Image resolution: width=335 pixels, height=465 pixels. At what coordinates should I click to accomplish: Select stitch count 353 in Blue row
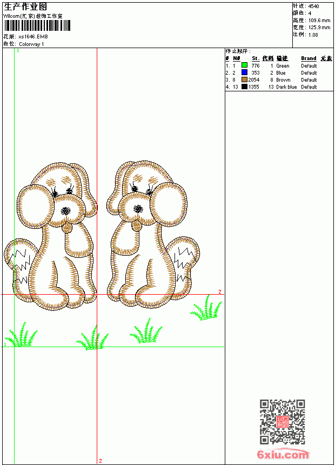pyautogui.click(x=256, y=72)
